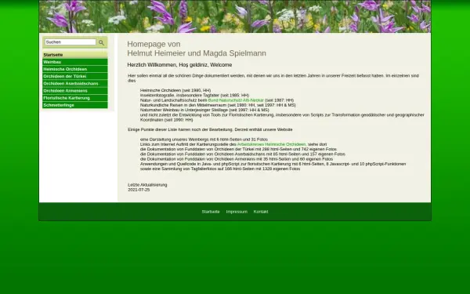Click the 'Entwicklung von Tools' list line
Screen dimensions: 470x294
click(282, 118)
